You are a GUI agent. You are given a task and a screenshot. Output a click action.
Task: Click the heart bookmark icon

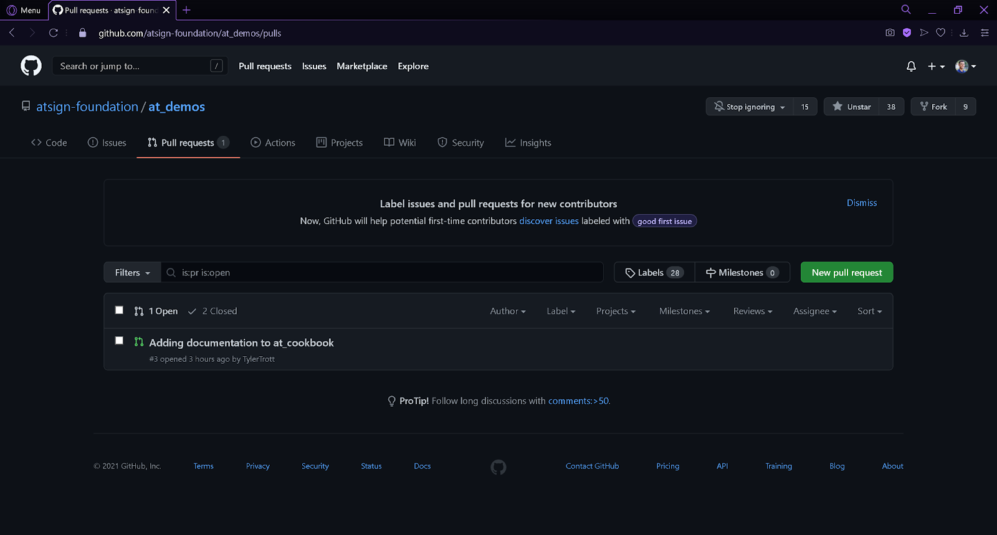(x=941, y=33)
